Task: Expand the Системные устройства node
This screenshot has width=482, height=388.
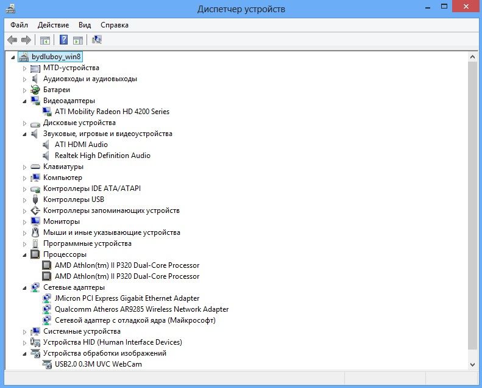Action: [24, 332]
